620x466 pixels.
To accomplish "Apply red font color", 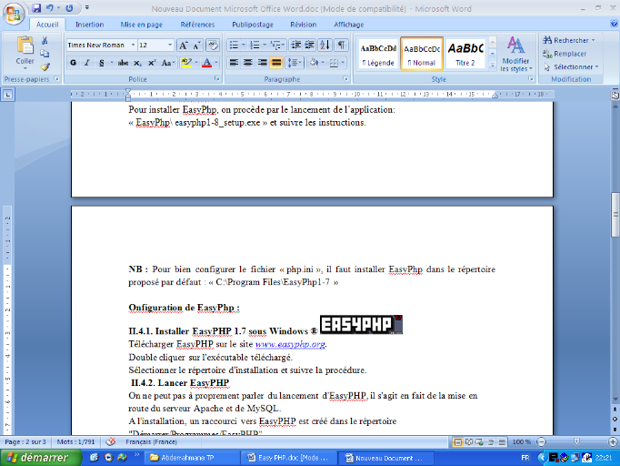I will 206,63.
